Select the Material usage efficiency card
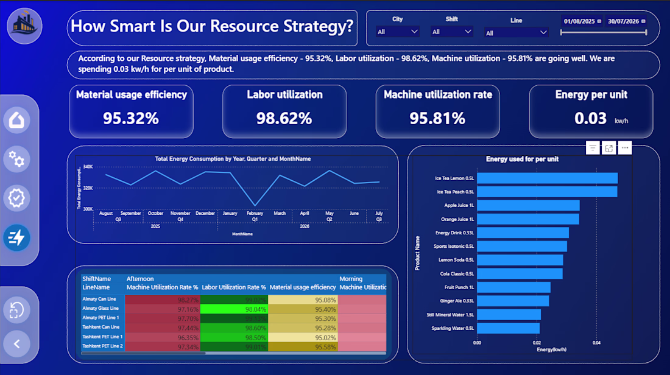Image resolution: width=670 pixels, height=375 pixels. (131, 111)
